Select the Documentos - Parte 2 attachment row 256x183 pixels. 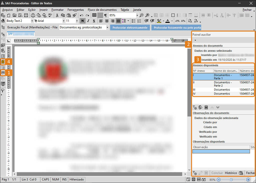[x=223, y=84]
